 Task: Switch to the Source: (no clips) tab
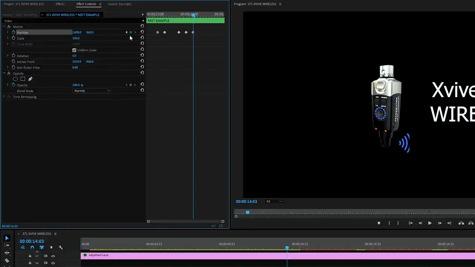(119, 4)
